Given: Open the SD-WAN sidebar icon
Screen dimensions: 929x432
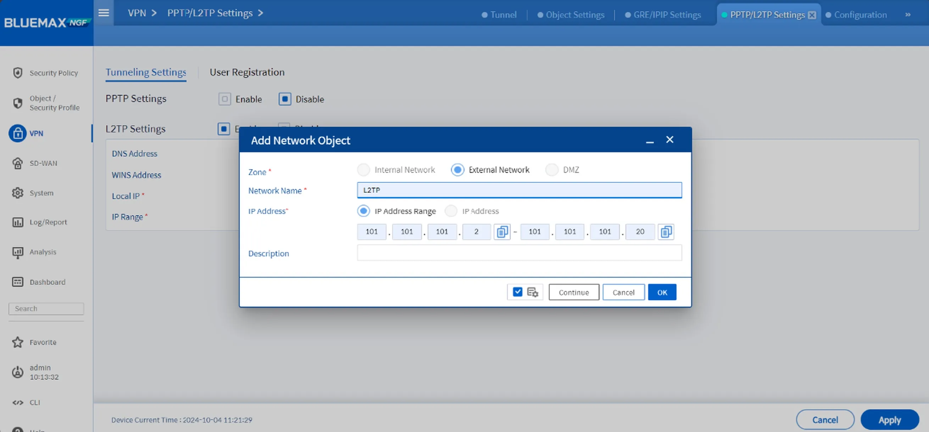Looking at the screenshot, I should [x=18, y=163].
